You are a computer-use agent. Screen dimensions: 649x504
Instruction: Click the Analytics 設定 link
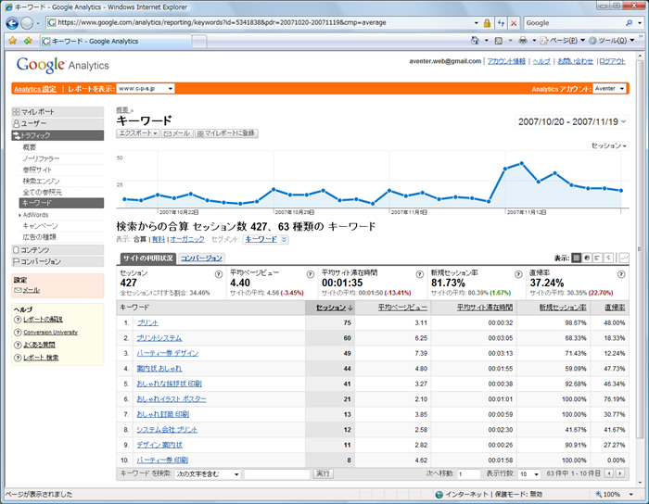(x=35, y=89)
